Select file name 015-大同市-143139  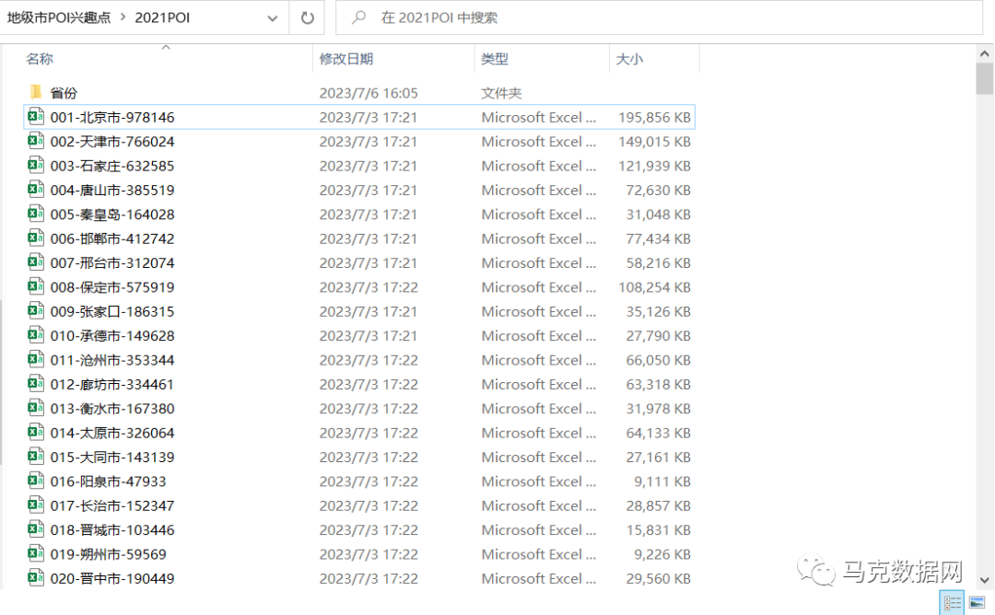click(x=112, y=458)
